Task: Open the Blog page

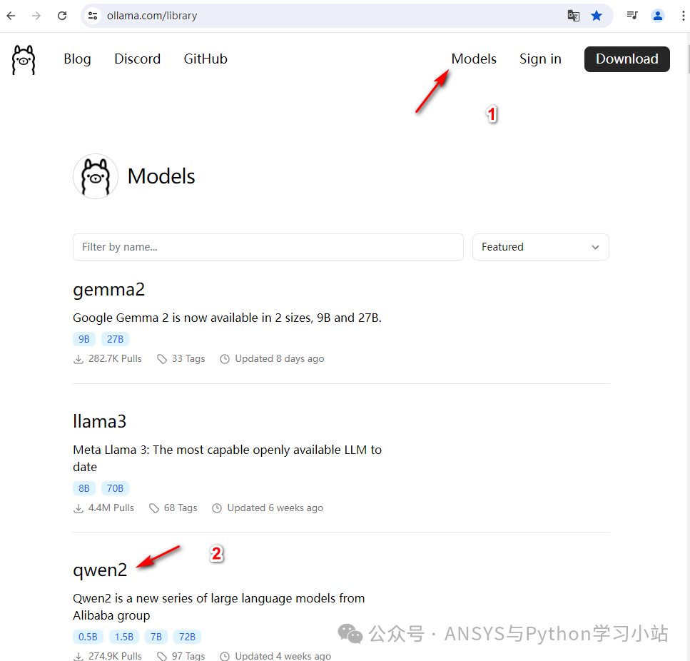Action: (77, 59)
